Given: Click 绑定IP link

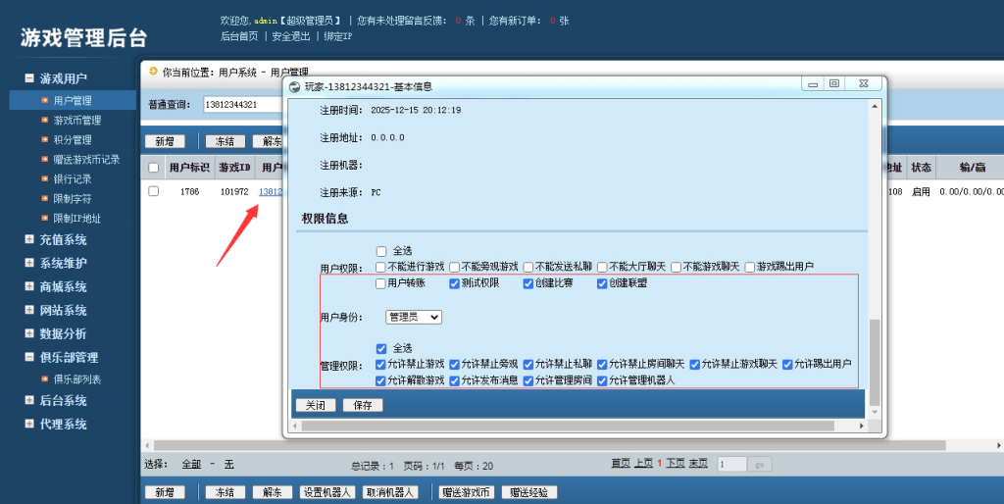Looking at the screenshot, I should coord(338,36).
